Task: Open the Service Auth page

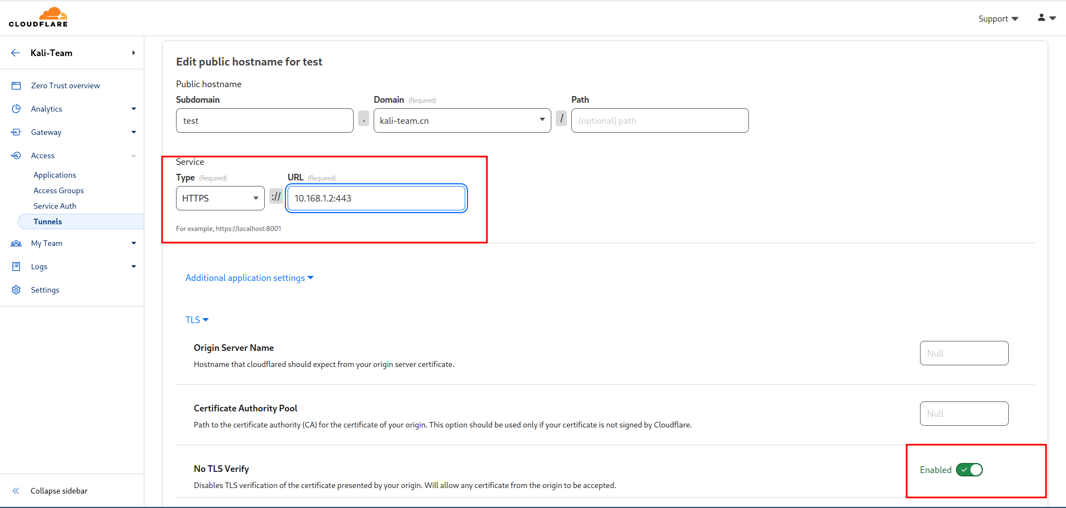Action: [55, 206]
